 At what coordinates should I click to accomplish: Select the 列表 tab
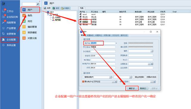tap(82, 8)
